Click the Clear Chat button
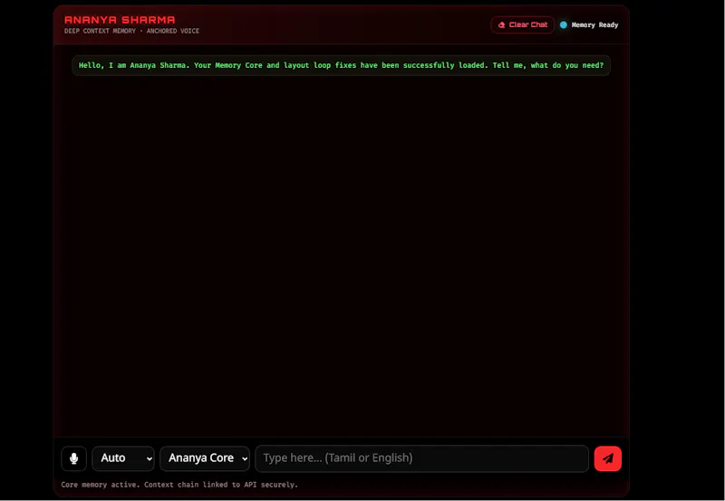 [523, 25]
